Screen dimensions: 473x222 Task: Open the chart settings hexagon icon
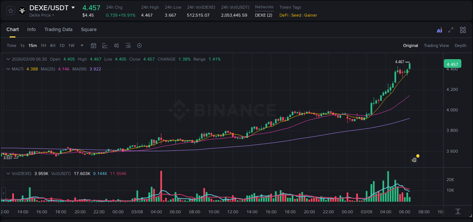pos(139,45)
